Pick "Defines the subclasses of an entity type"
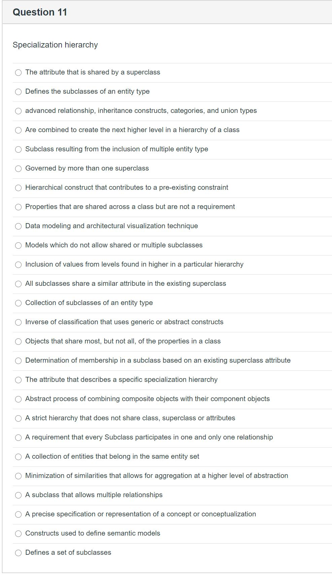 [x=18, y=91]
